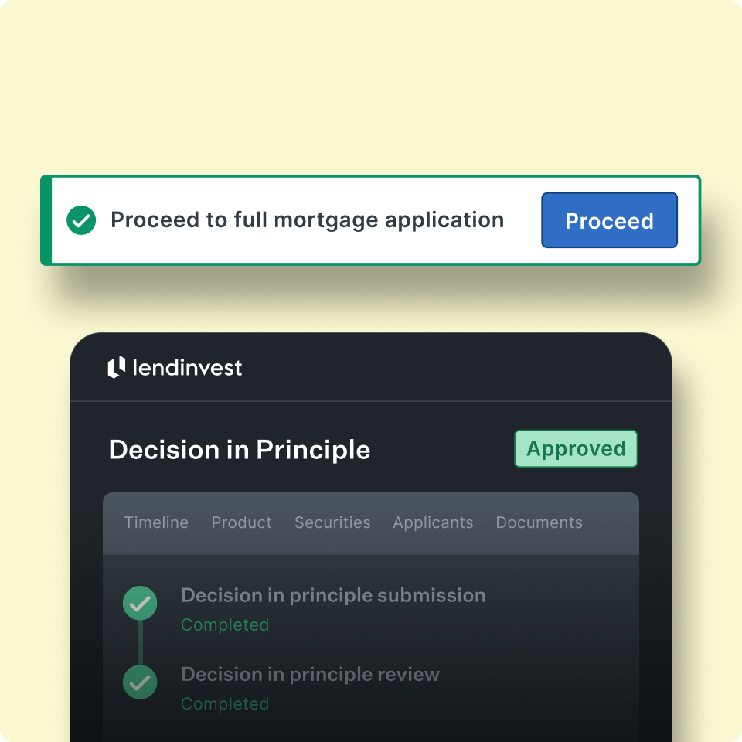The image size is (742, 742).
Task: Click the Proceed to full mortgage application text
Action: tap(307, 220)
